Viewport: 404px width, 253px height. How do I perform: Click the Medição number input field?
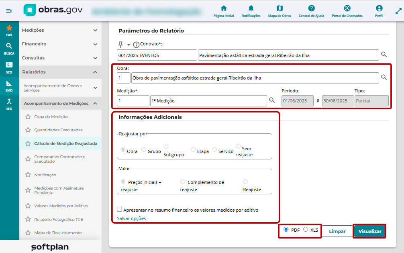(133, 101)
